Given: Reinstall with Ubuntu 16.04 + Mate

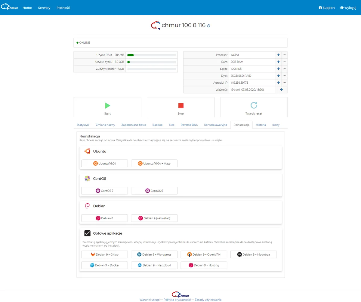Looking at the screenshot, I should coord(154,163).
